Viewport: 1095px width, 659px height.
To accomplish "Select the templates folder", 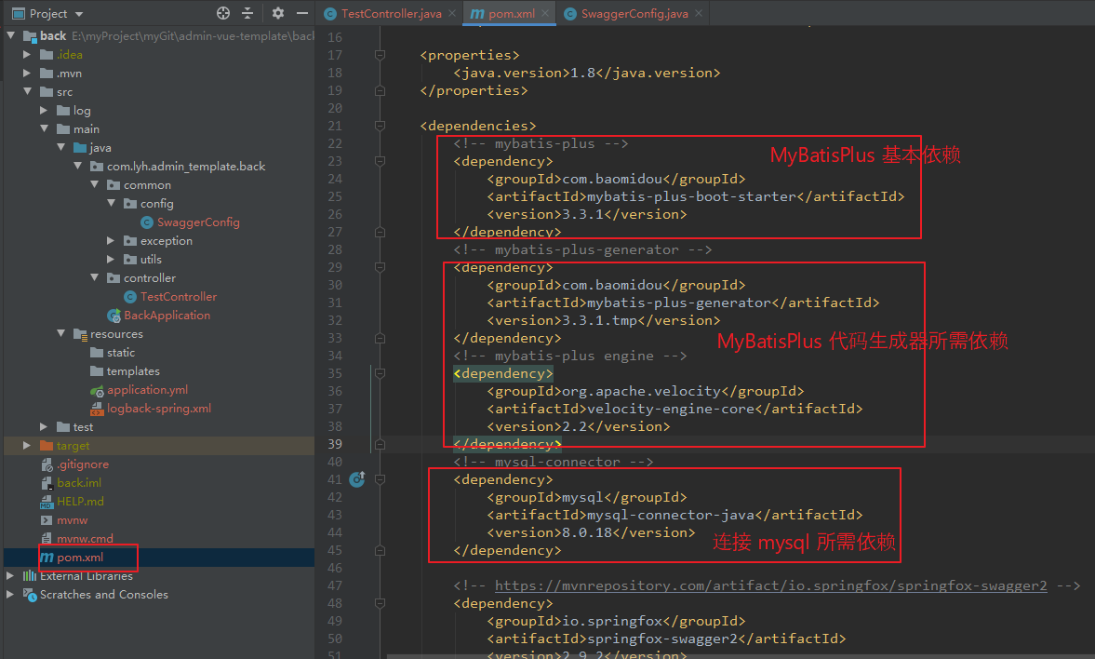I will point(133,371).
